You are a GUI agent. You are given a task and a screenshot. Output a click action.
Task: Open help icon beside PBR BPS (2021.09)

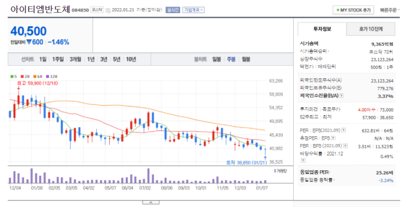point(345,146)
